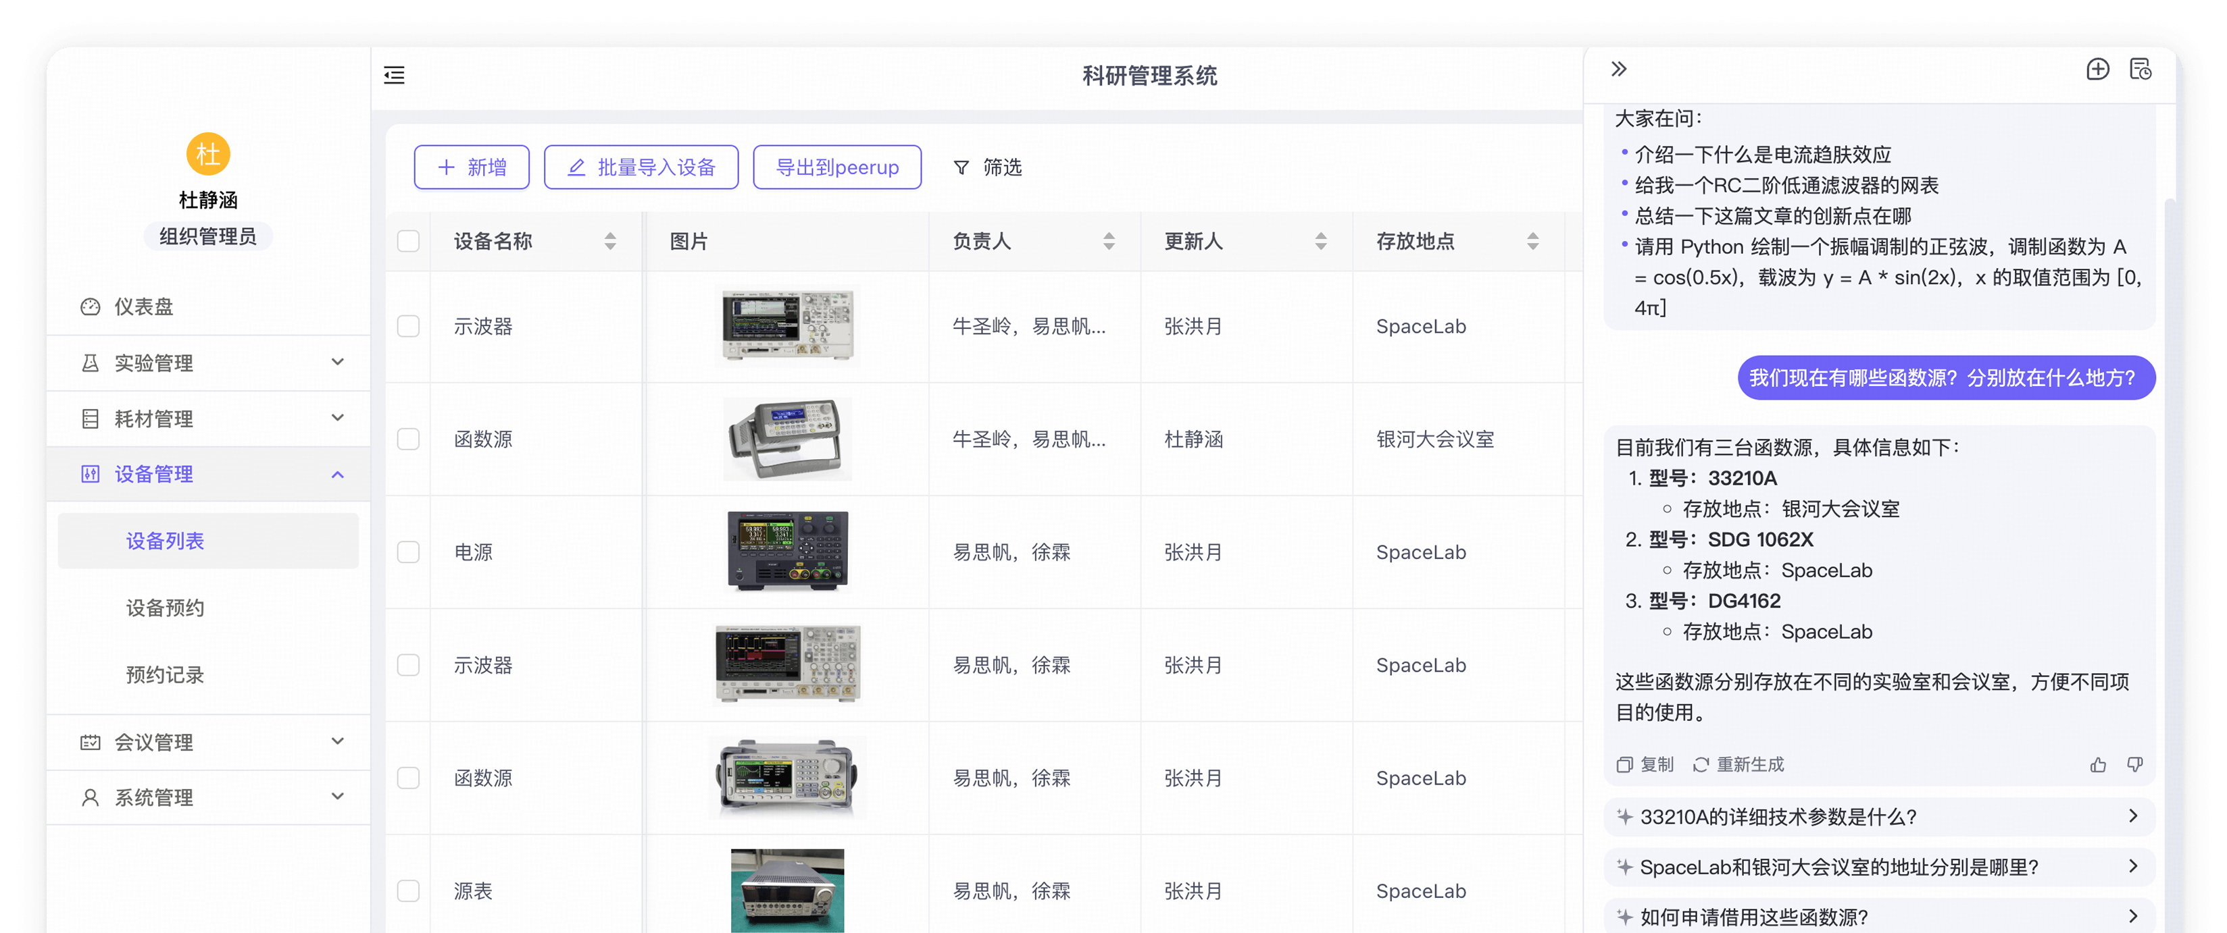The image size is (2227, 933).
Task: Check the first 示波器 row checkbox (牛圣岭)
Action: click(408, 327)
